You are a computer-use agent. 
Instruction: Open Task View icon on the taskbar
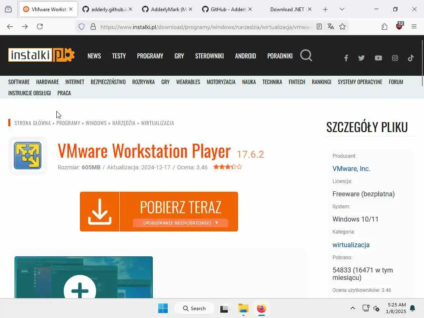coord(224,308)
